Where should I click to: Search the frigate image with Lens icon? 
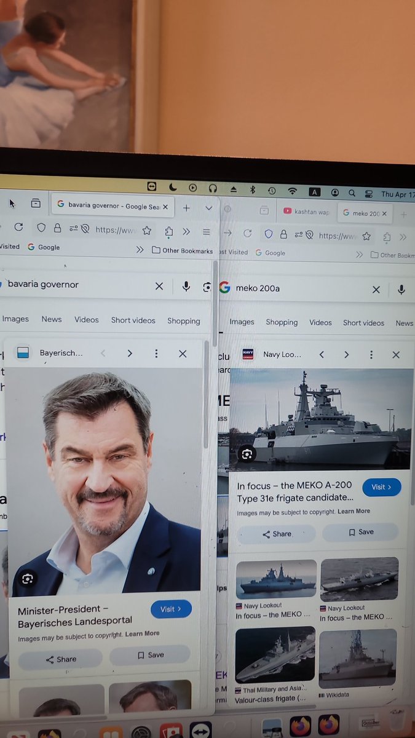coord(247,454)
